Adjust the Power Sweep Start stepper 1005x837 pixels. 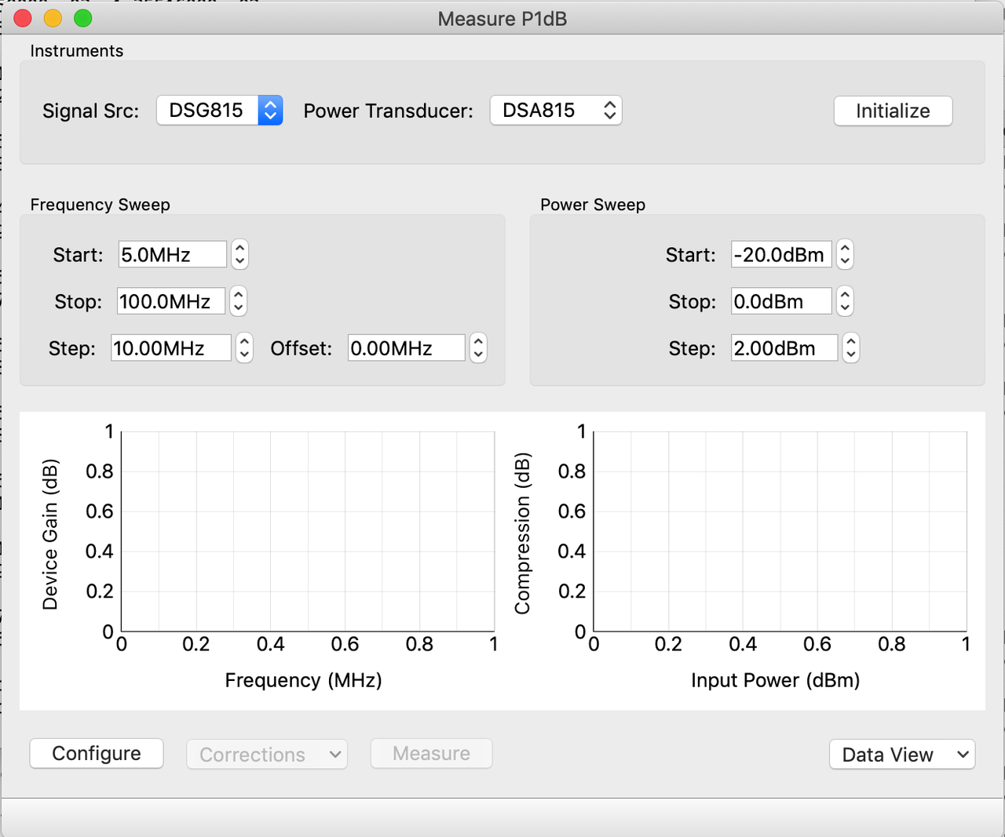[845, 254]
